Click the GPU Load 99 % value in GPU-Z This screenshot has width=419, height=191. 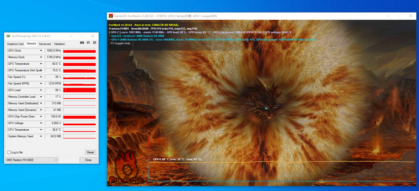tap(53, 90)
